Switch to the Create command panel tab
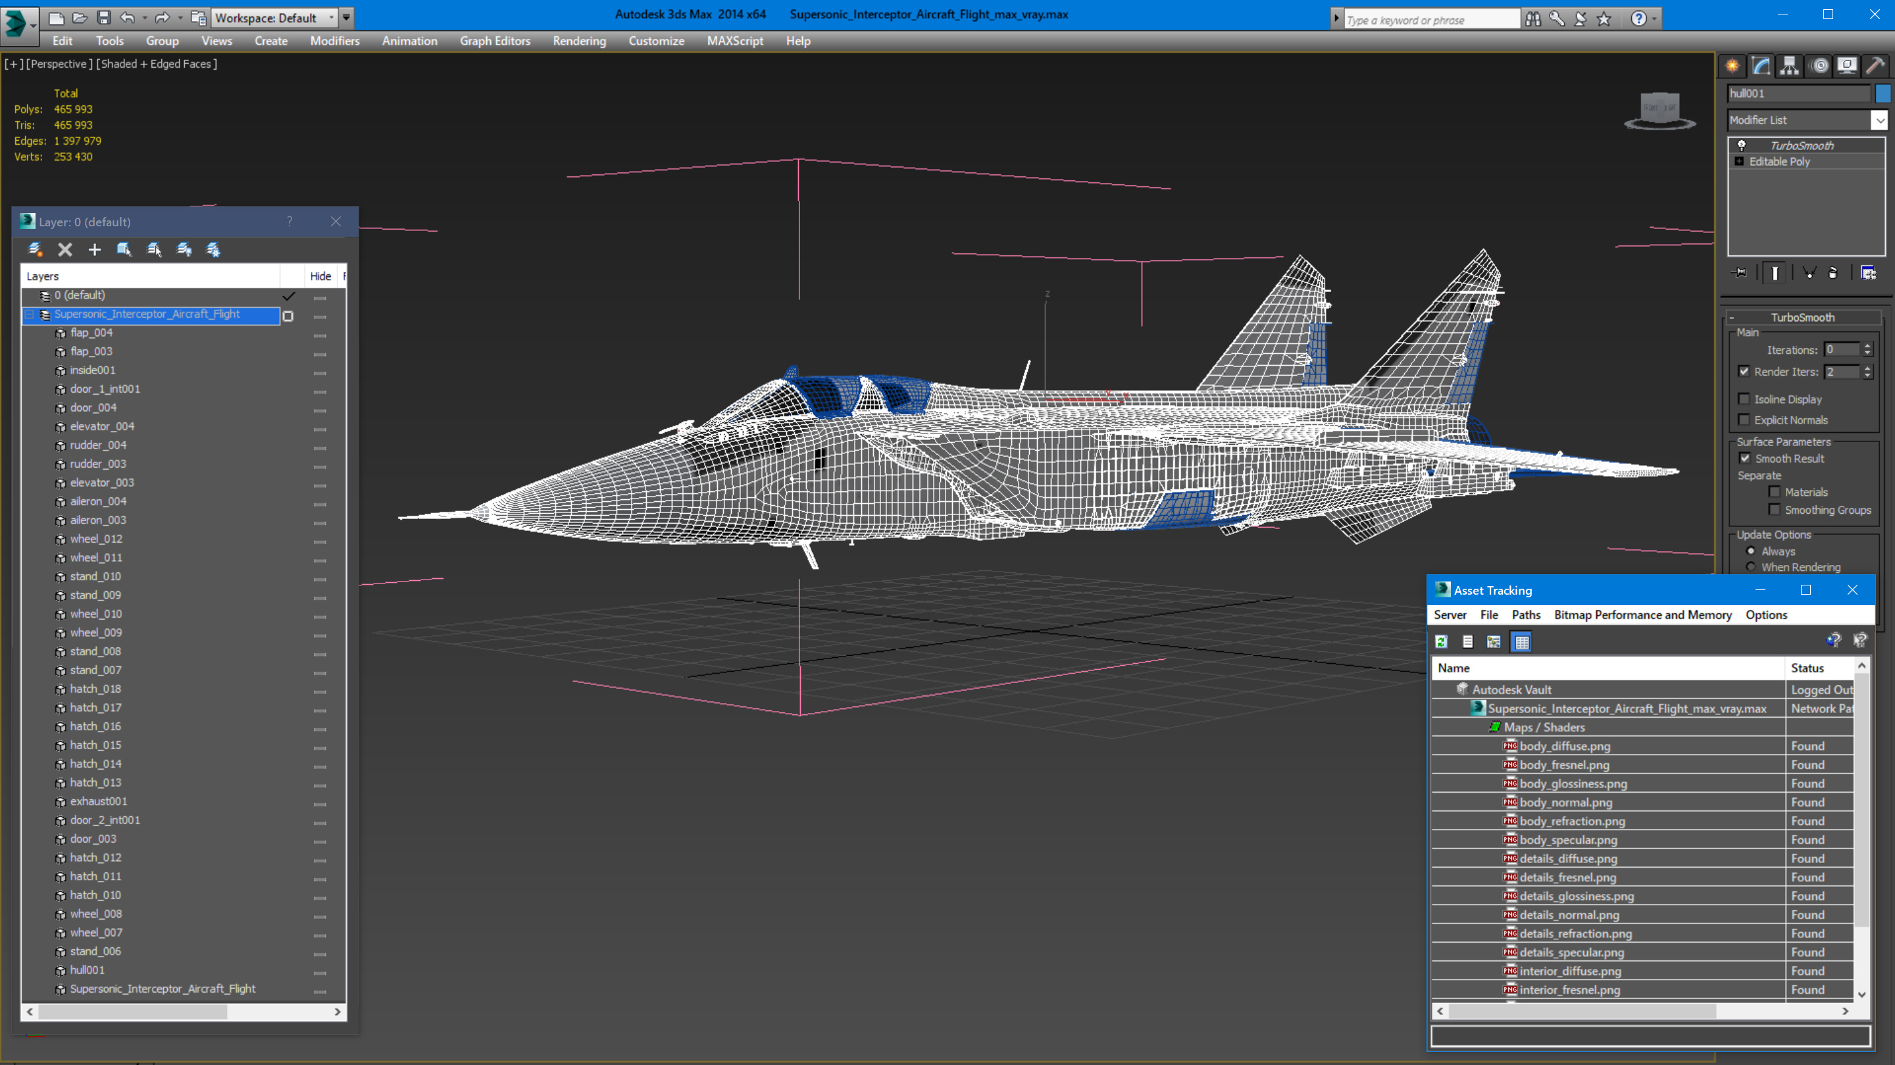The width and height of the screenshot is (1895, 1065). (x=1732, y=66)
